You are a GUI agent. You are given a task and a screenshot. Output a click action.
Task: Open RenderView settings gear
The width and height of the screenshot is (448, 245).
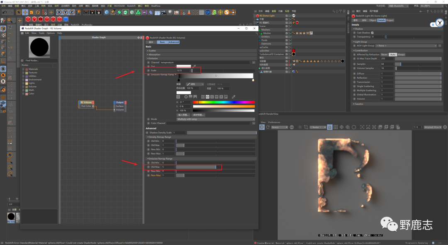(445, 127)
